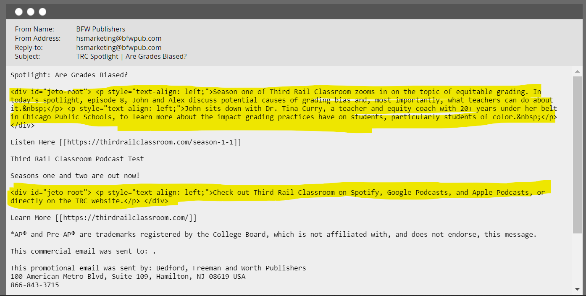Click the Reply-to email hsmarketing@bfwpub.com

pos(119,47)
